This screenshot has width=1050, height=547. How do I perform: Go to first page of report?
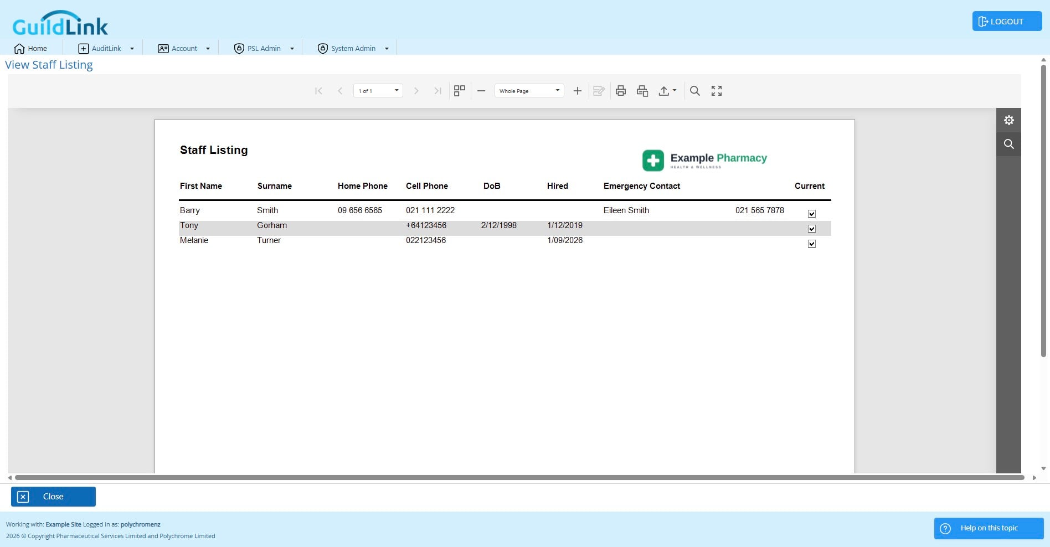(318, 91)
